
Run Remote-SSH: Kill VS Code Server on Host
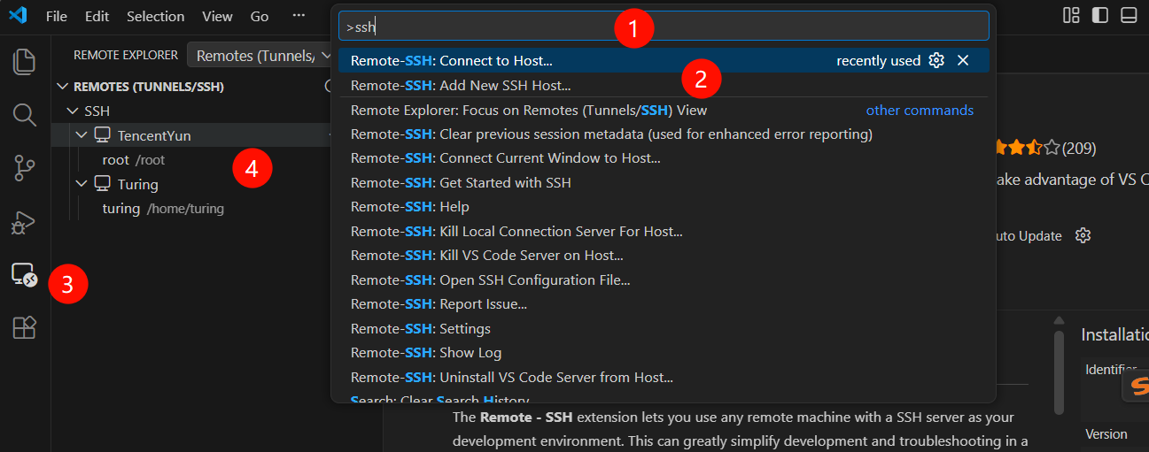[664, 256]
